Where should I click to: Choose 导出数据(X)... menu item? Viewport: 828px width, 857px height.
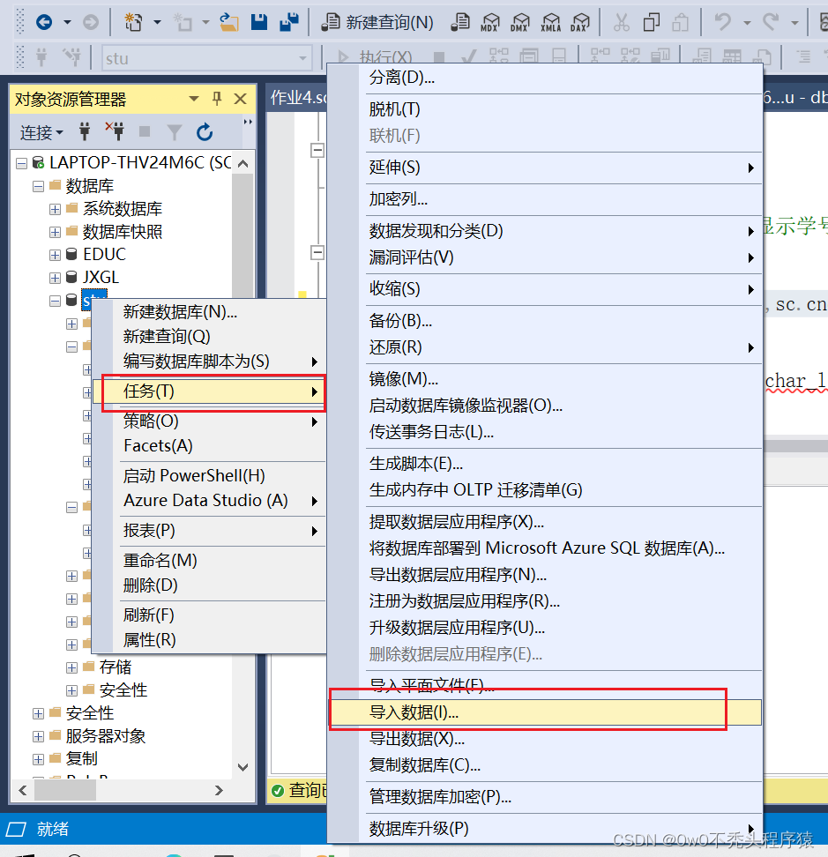545,739
